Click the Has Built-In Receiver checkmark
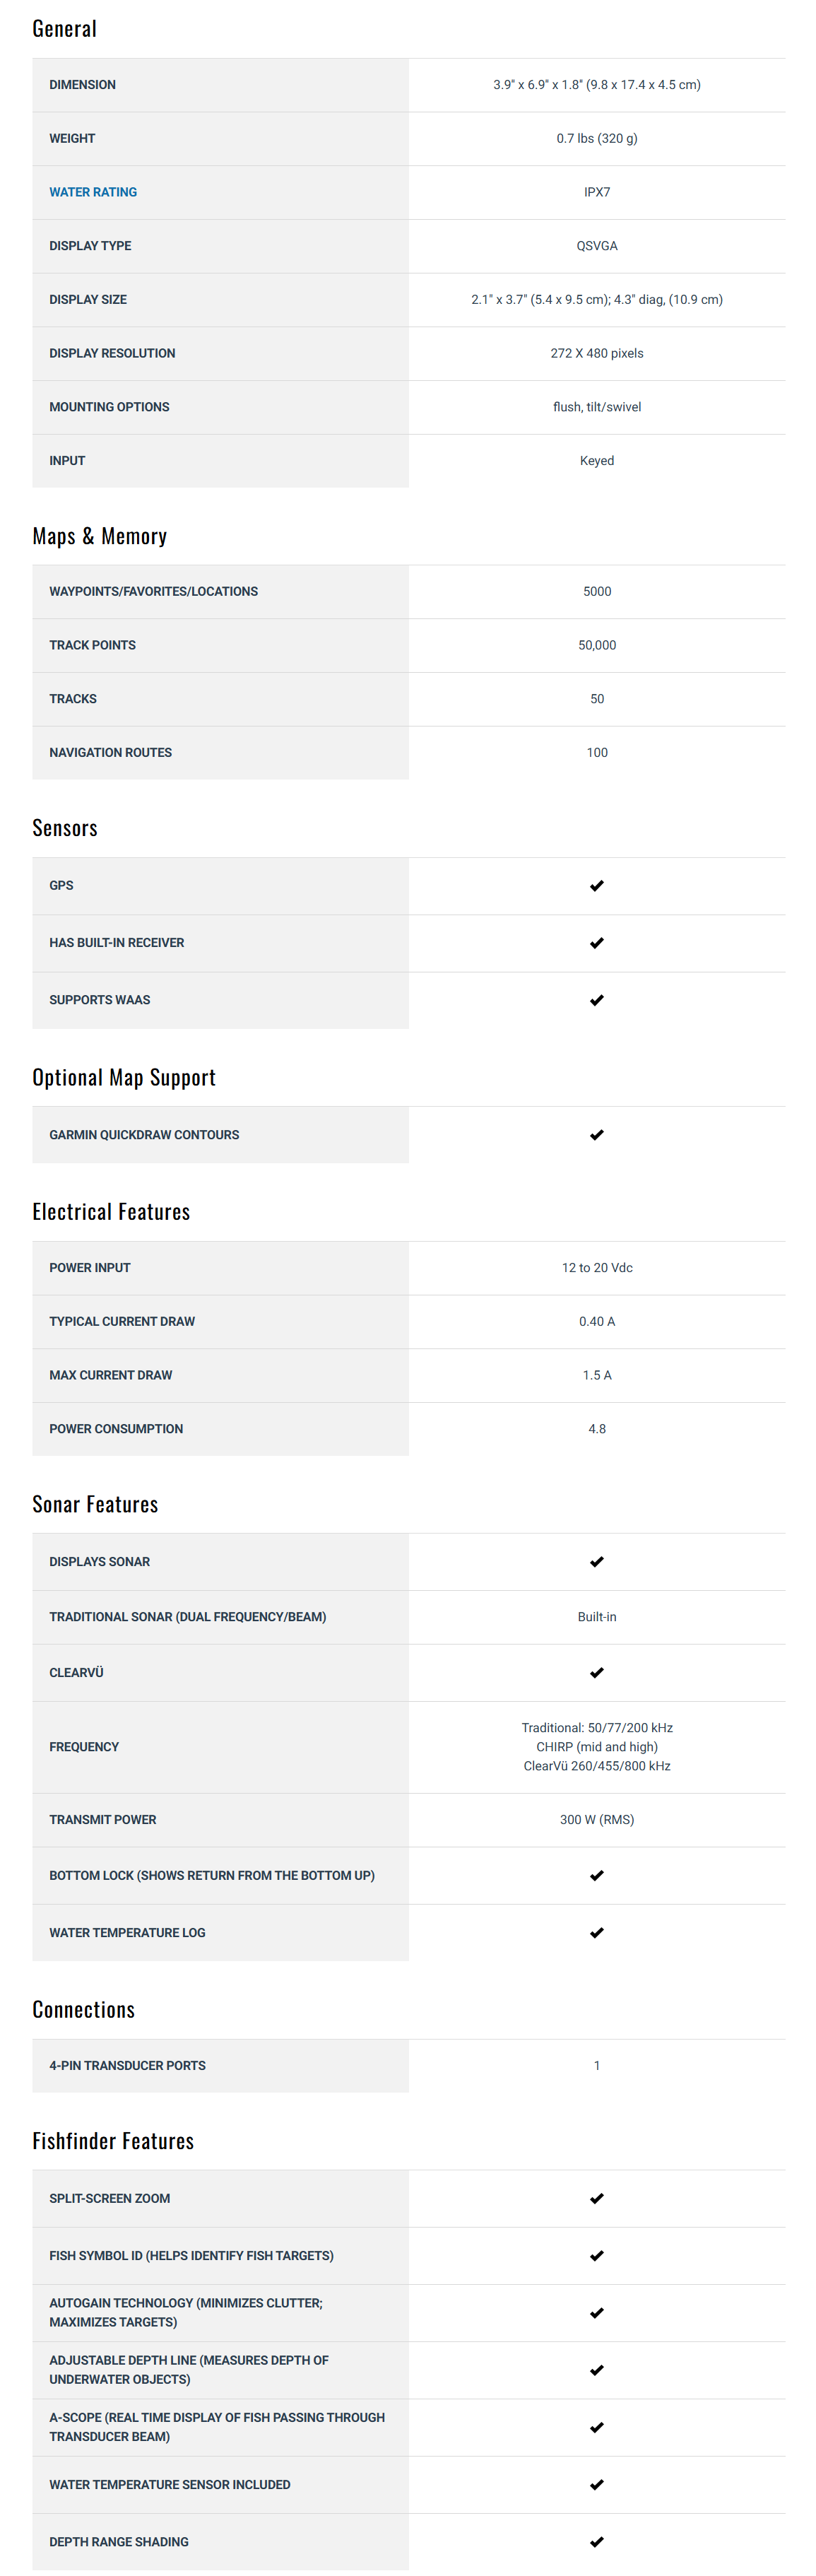 click(x=597, y=942)
